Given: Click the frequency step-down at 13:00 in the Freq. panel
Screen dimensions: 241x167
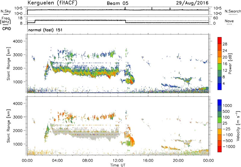Looking at the screenshot, I should tap(125, 21).
